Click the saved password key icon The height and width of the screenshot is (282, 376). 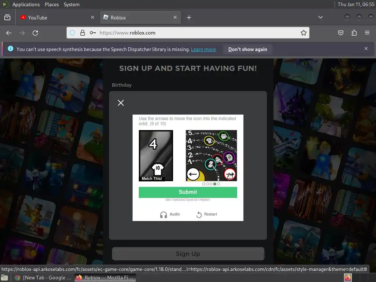click(x=93, y=33)
